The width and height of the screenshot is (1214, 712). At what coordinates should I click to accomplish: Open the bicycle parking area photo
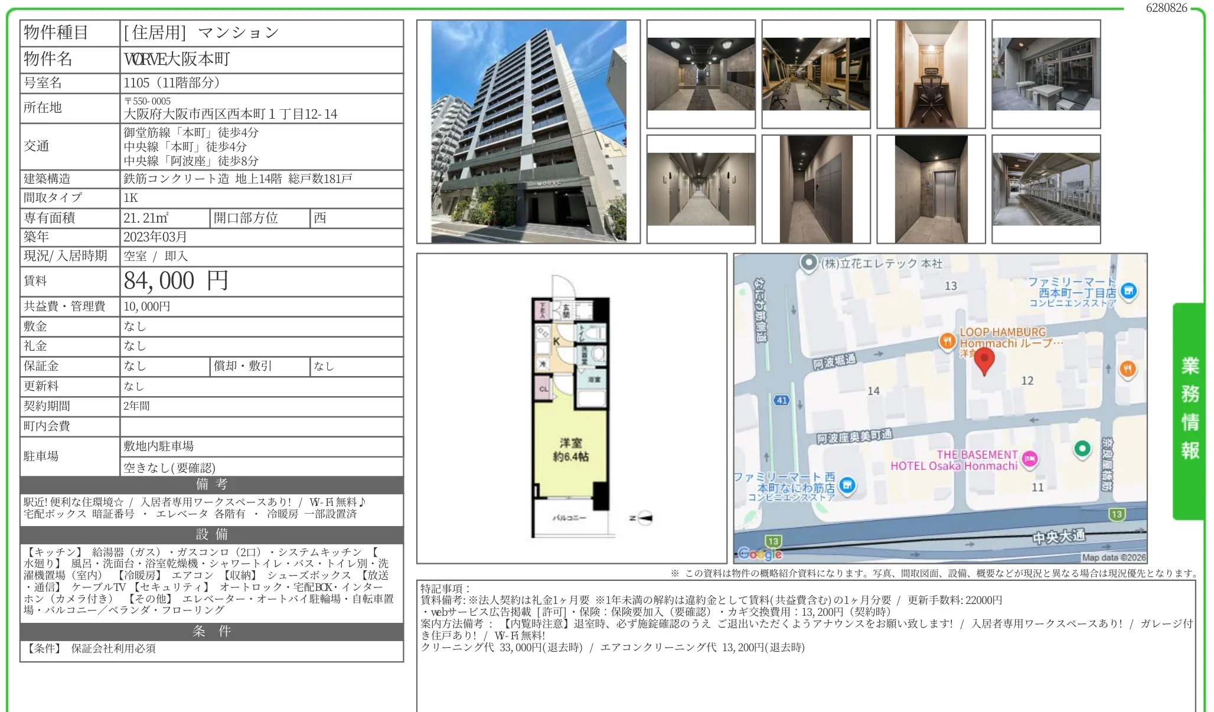[x=1046, y=189]
